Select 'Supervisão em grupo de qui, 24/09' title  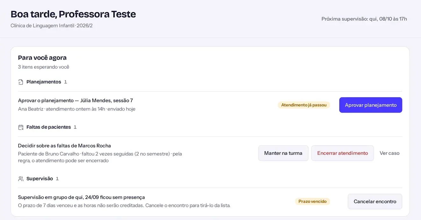tap(82, 197)
